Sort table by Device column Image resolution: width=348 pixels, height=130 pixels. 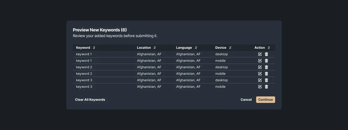pyautogui.click(x=230, y=48)
